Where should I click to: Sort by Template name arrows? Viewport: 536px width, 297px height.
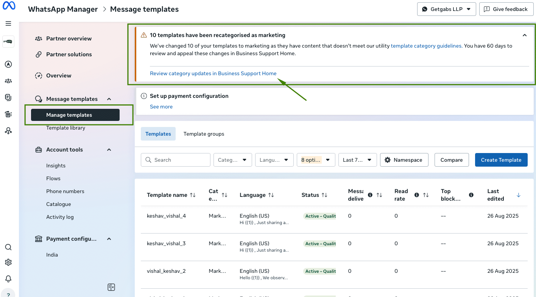193,195
